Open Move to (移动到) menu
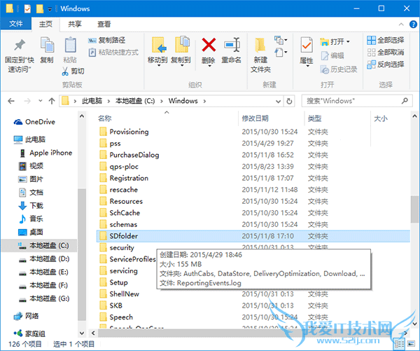Viewport: 420px width, 351px height. click(158, 51)
